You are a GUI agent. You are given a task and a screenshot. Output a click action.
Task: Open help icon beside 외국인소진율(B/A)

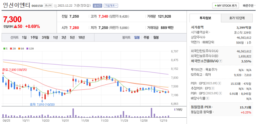(x=221, y=61)
